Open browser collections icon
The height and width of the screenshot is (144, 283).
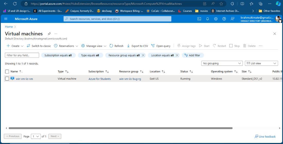tap(261, 4)
